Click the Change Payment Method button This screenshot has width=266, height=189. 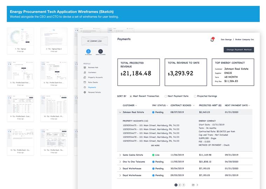[239, 50]
